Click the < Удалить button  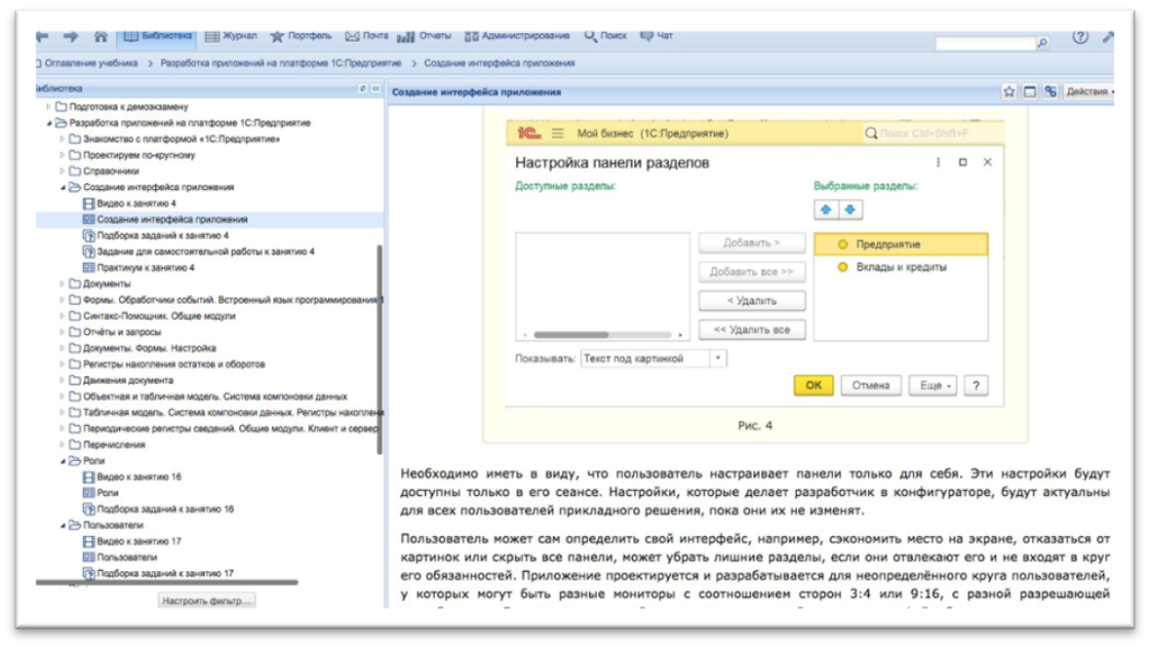point(752,300)
